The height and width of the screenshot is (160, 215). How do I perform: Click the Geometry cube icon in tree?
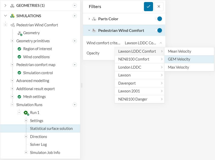20,33
